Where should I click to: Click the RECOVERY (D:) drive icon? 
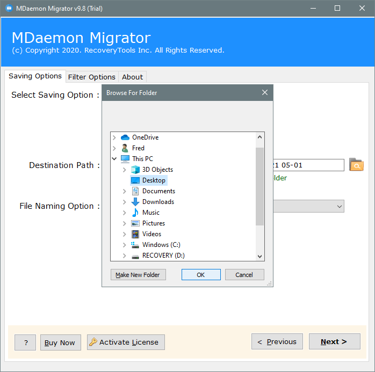click(x=135, y=257)
